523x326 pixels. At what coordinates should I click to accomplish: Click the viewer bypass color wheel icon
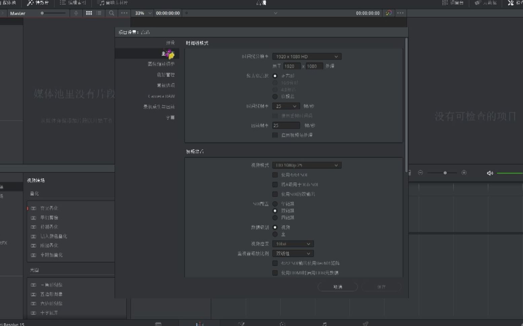tap(388, 13)
